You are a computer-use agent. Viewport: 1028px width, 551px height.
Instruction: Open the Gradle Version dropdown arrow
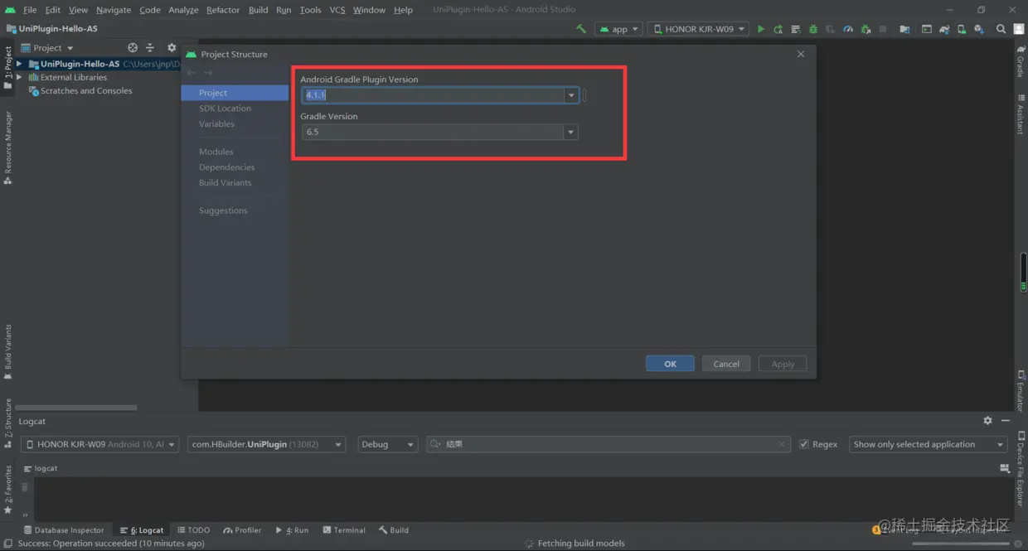[x=570, y=132]
